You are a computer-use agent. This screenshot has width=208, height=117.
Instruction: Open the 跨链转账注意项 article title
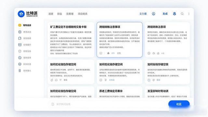click(x=157, y=27)
